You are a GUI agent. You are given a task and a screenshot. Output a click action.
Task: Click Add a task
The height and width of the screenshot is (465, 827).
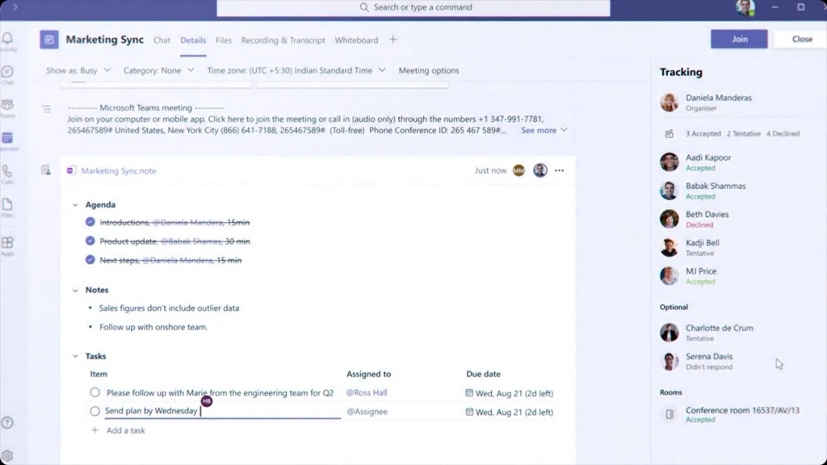point(125,430)
